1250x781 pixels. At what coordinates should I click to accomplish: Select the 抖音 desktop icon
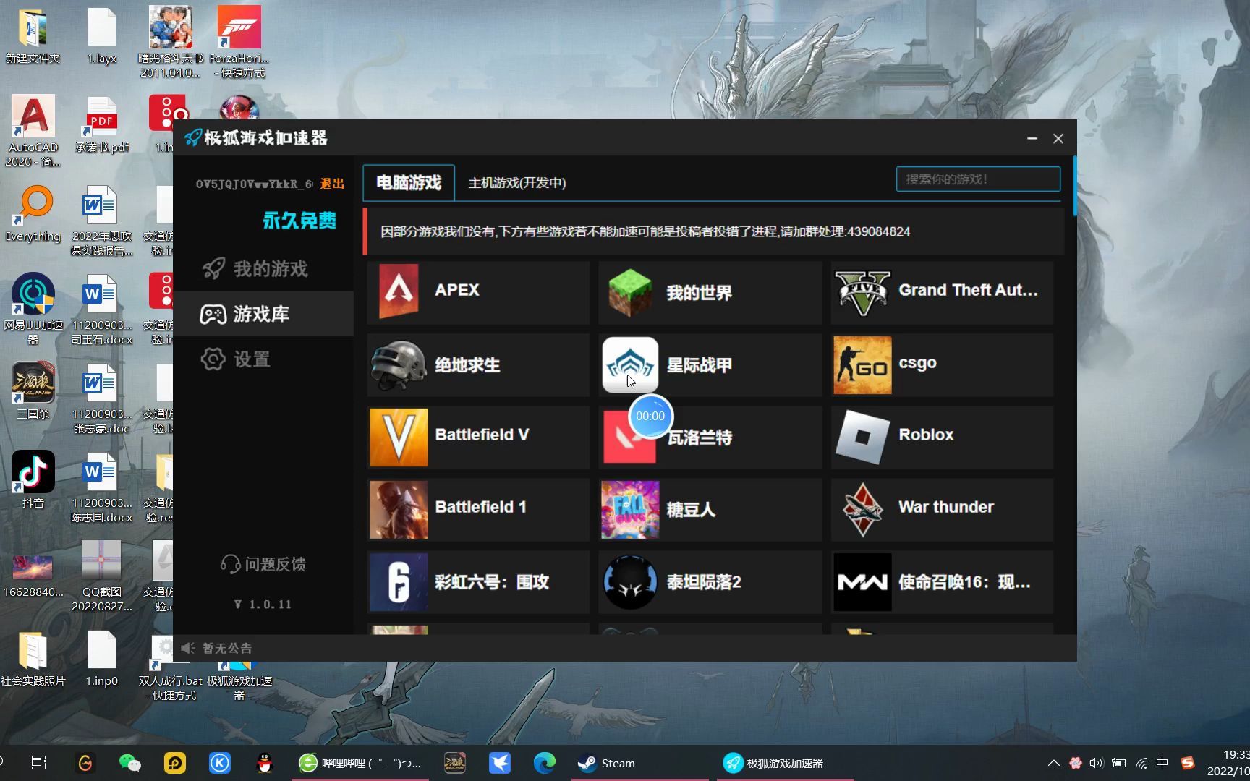point(33,479)
